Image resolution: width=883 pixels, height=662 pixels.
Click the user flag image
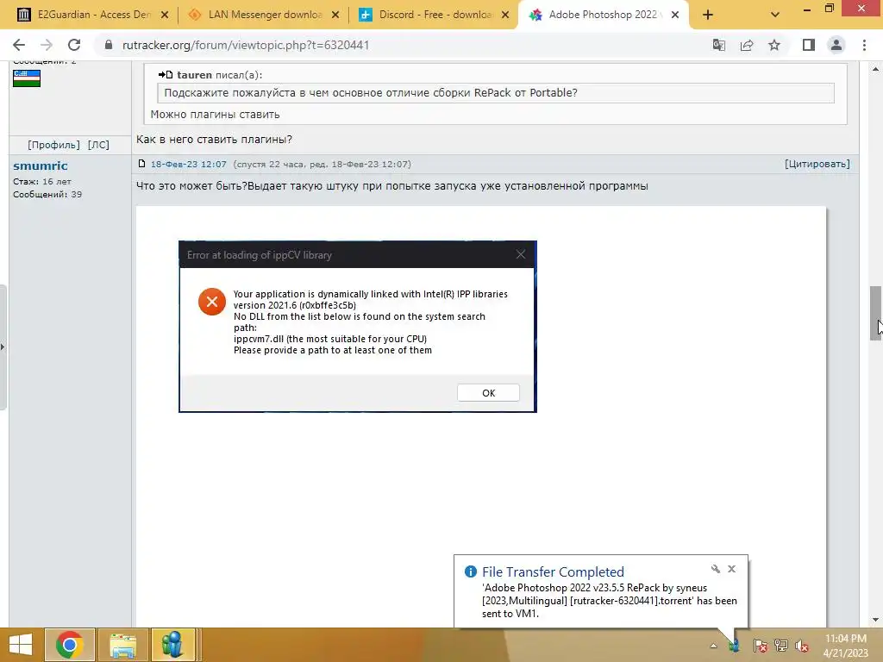coord(27,78)
